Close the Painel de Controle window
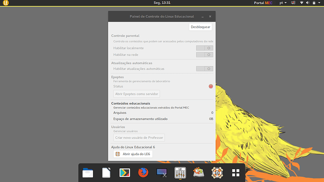The height and width of the screenshot is (182, 324). coord(210,16)
